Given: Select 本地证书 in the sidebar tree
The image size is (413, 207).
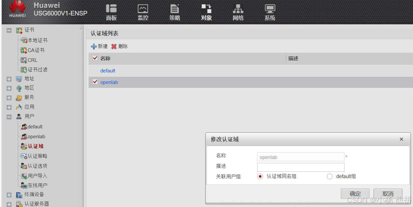Looking at the screenshot, I should coord(38,40).
